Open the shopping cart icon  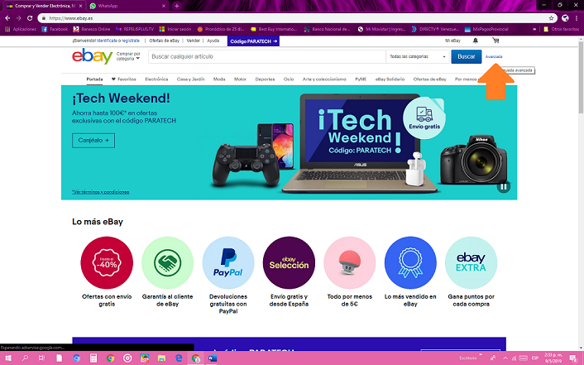[x=495, y=41]
